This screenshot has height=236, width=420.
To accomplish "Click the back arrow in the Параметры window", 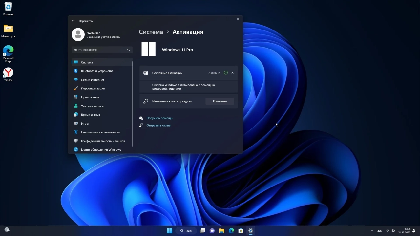I will coord(73,21).
